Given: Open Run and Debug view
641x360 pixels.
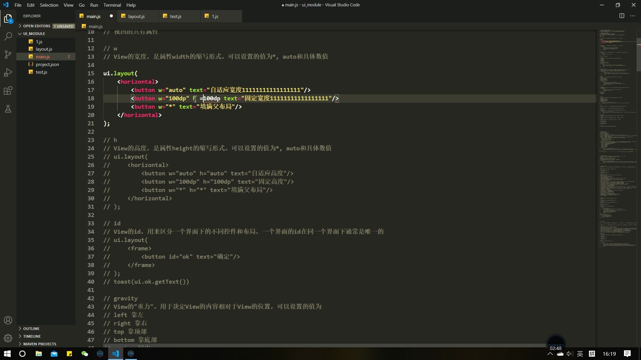Looking at the screenshot, I should (8, 72).
